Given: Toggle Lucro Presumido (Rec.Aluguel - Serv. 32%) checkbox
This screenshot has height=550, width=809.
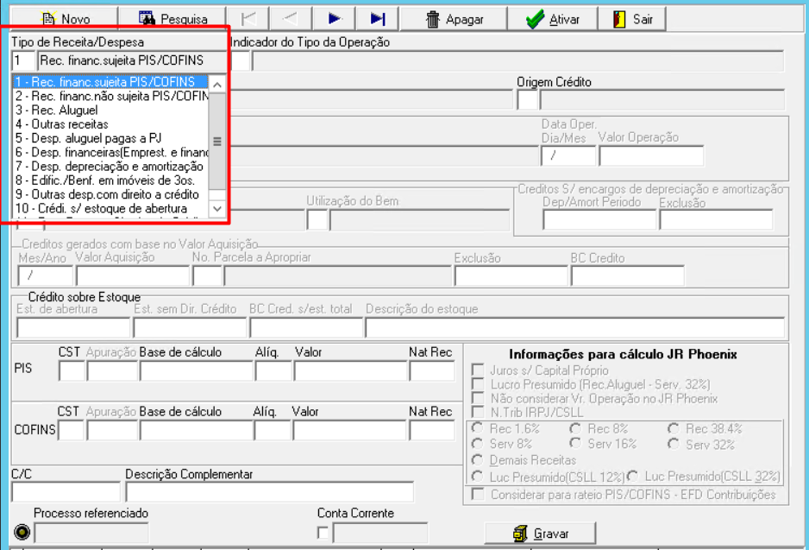Looking at the screenshot, I should 478,383.
